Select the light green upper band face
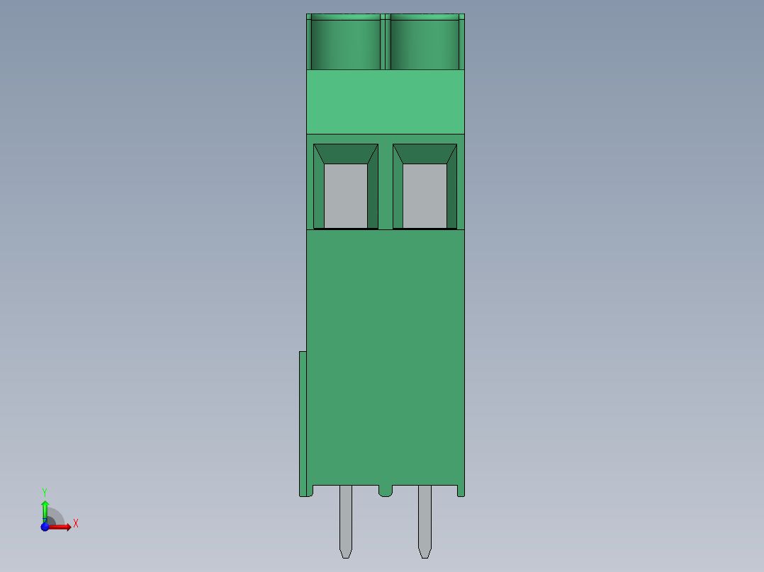Screen dimensions: 764x572 click(x=386, y=102)
